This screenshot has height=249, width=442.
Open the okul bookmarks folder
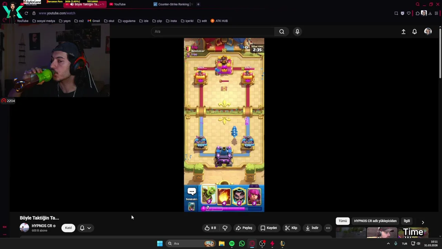pos(109,21)
